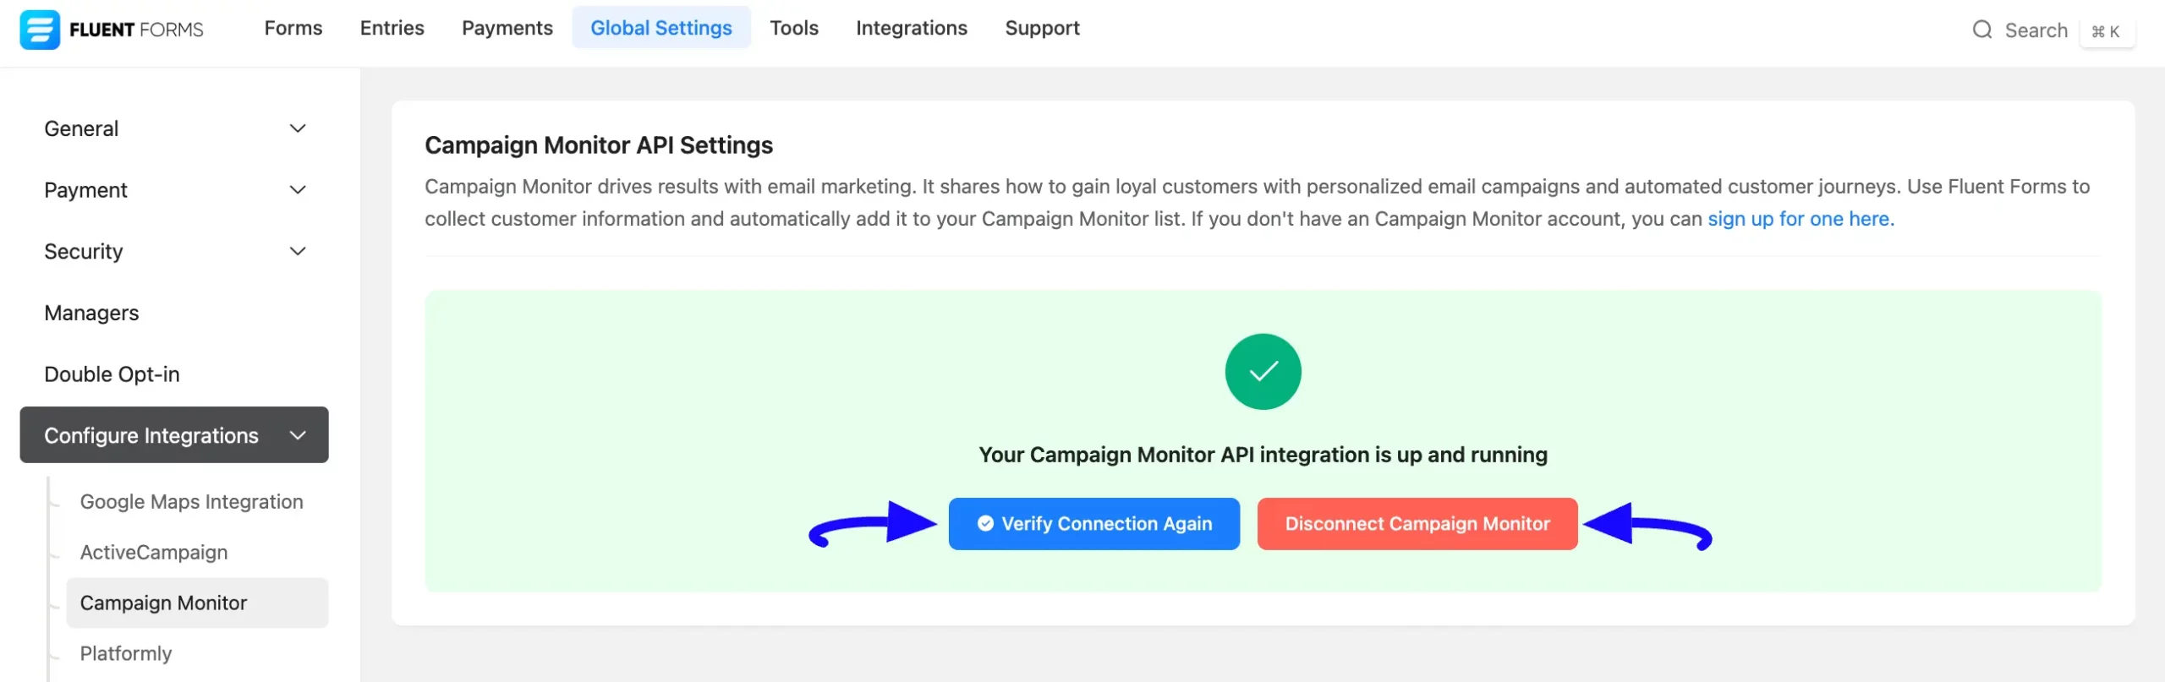The width and height of the screenshot is (2165, 682).
Task: Select Global Settings tab
Action: pyautogui.click(x=661, y=28)
